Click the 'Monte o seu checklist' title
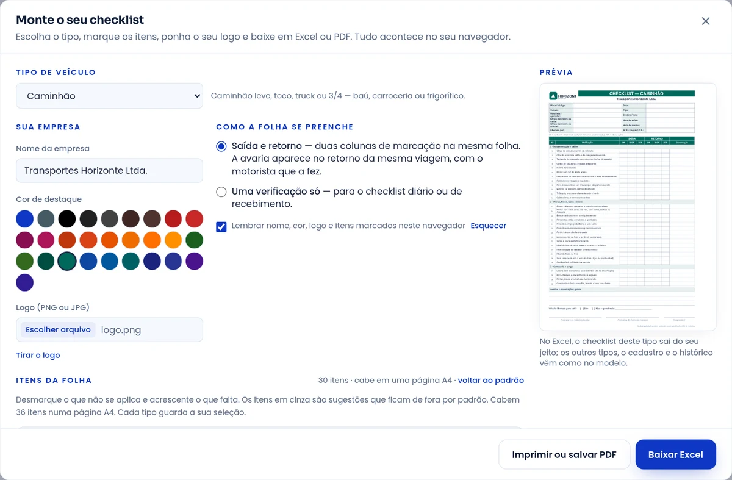Viewport: 732px width, 480px height. (80, 20)
